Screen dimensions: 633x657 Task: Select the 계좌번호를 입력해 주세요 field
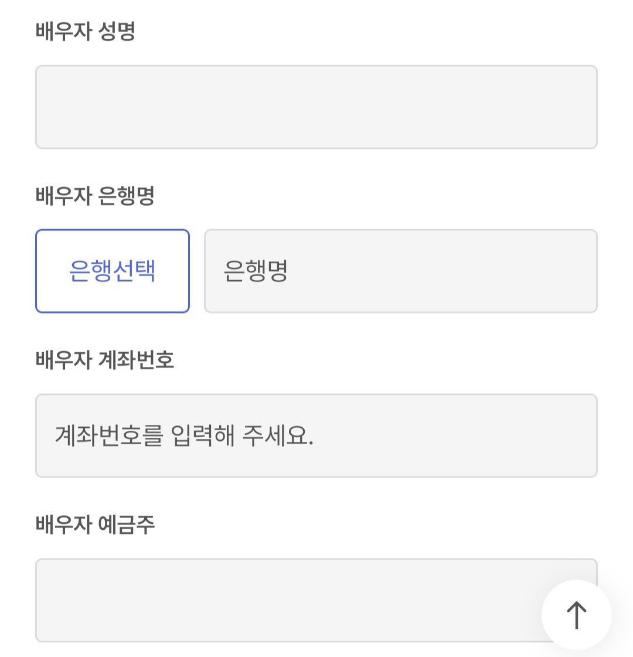[x=316, y=435]
